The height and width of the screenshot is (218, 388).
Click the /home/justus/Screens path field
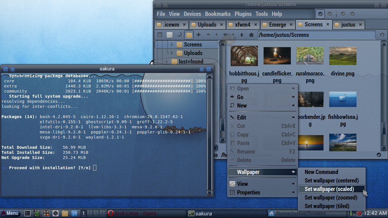[x=316, y=35]
